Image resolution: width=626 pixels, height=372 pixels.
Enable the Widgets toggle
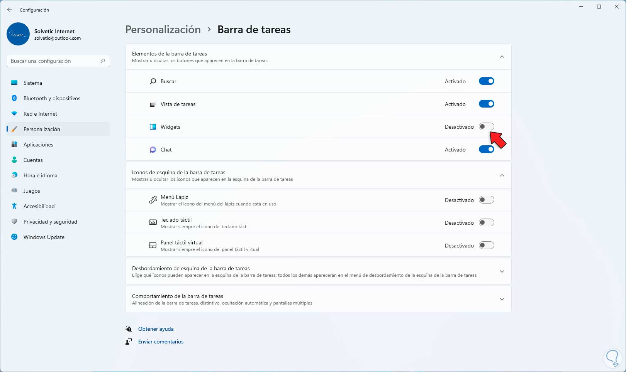[486, 127]
